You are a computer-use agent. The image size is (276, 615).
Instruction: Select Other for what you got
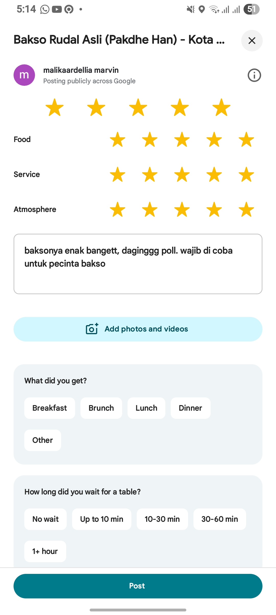tap(42, 440)
